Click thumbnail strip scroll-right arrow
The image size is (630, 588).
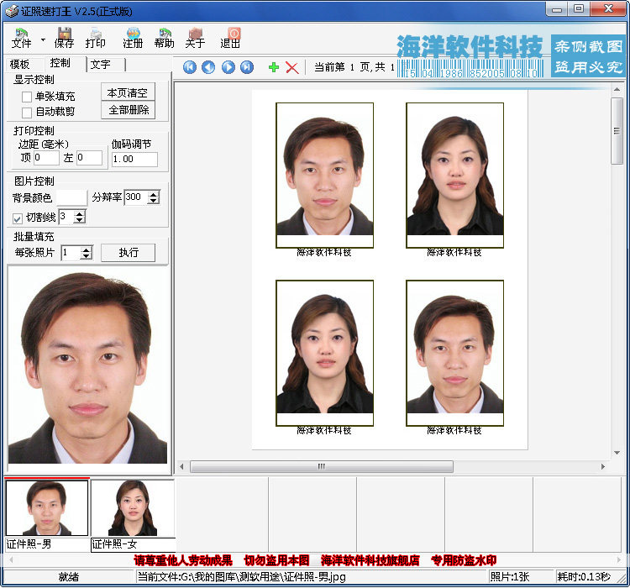[x=619, y=560]
